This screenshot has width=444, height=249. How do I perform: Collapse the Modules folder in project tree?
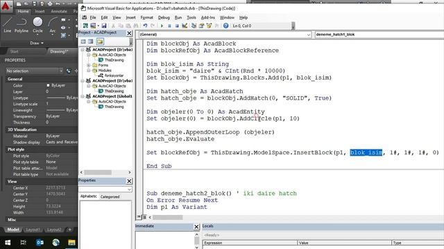[89, 71]
